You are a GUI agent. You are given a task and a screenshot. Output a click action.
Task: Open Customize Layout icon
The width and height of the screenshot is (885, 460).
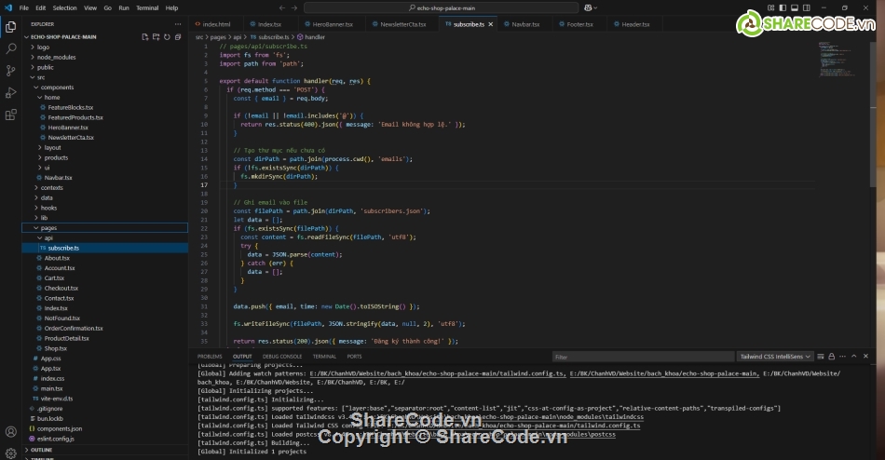771,7
